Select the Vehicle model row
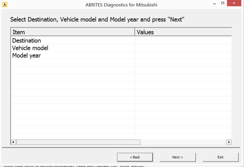Viewport: 244px width, 167px height. [121, 48]
